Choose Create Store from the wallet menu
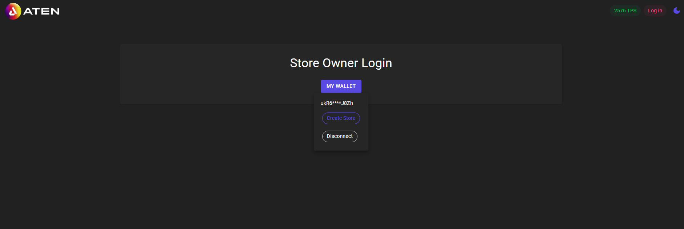Screen dimensions: 684x229 [341, 118]
